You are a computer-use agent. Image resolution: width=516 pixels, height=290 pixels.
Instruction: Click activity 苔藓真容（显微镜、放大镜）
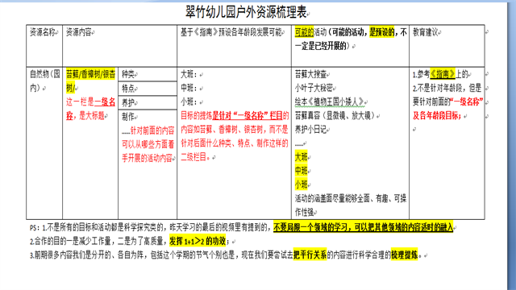(x=335, y=116)
